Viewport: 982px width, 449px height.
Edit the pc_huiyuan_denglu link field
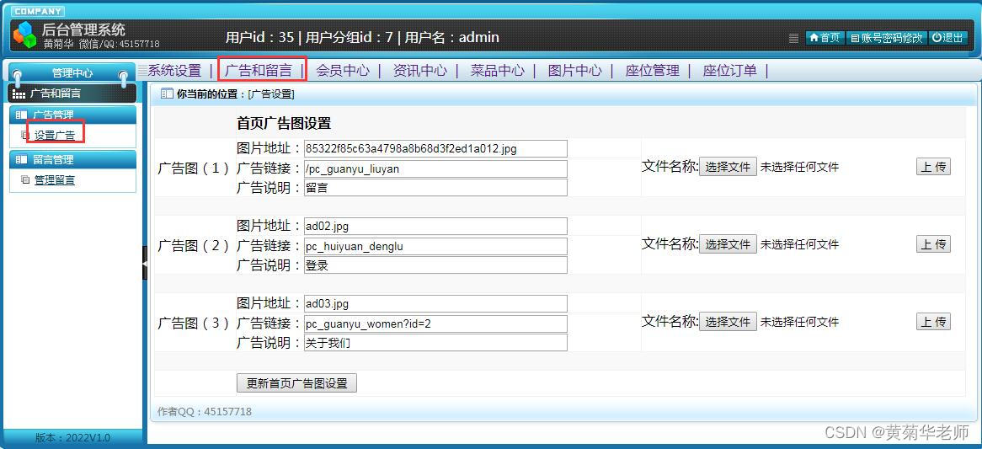point(436,246)
